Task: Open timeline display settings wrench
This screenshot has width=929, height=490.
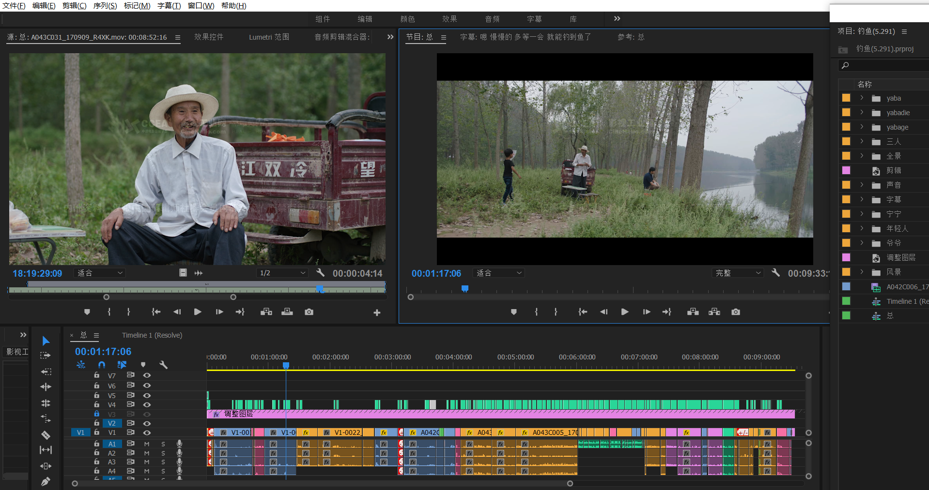Action: click(x=163, y=365)
